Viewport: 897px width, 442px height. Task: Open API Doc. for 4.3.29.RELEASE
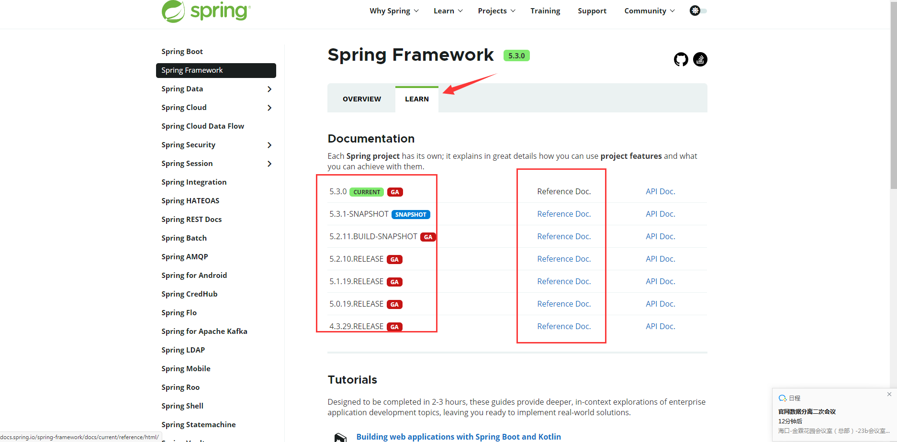(661, 326)
